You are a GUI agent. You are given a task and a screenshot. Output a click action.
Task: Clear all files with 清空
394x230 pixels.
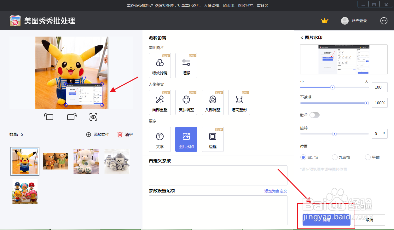125,135
